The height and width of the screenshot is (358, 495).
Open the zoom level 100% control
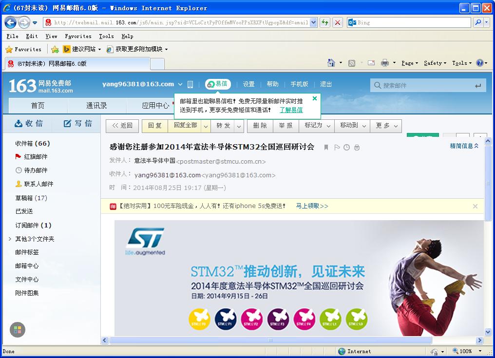[x=468, y=351]
